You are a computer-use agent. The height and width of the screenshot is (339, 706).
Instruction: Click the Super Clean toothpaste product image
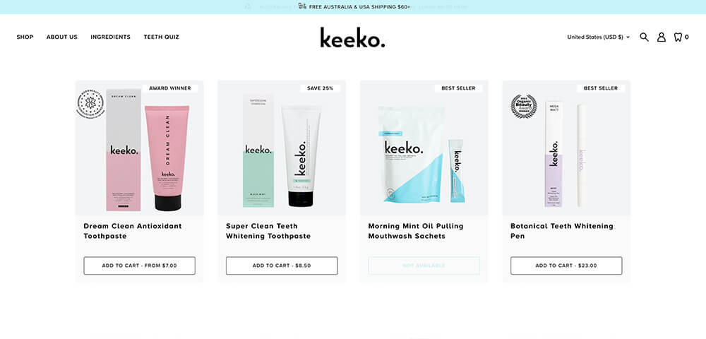282,148
